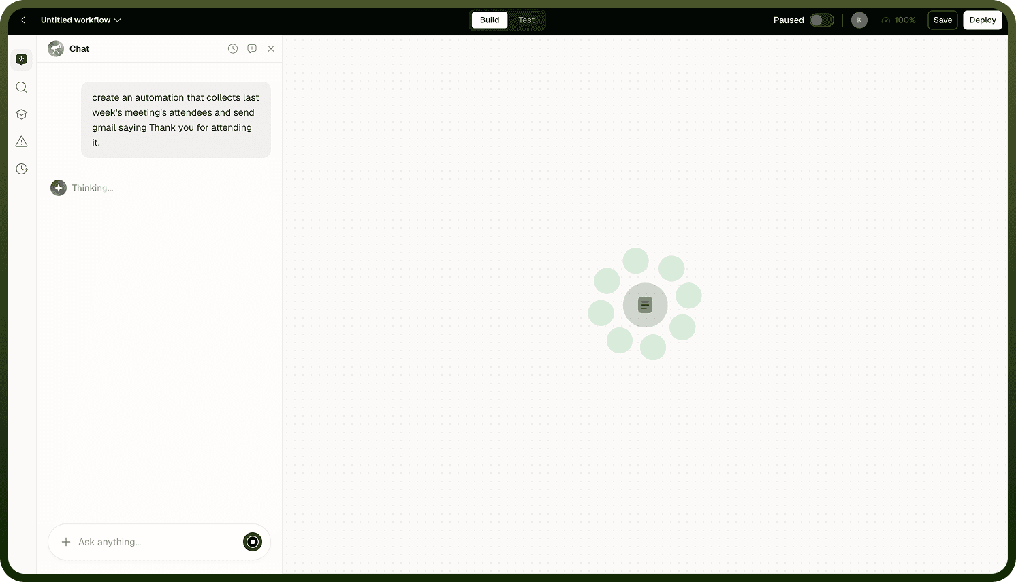Close the Chat panel
This screenshot has height=582, width=1016.
pos(271,49)
